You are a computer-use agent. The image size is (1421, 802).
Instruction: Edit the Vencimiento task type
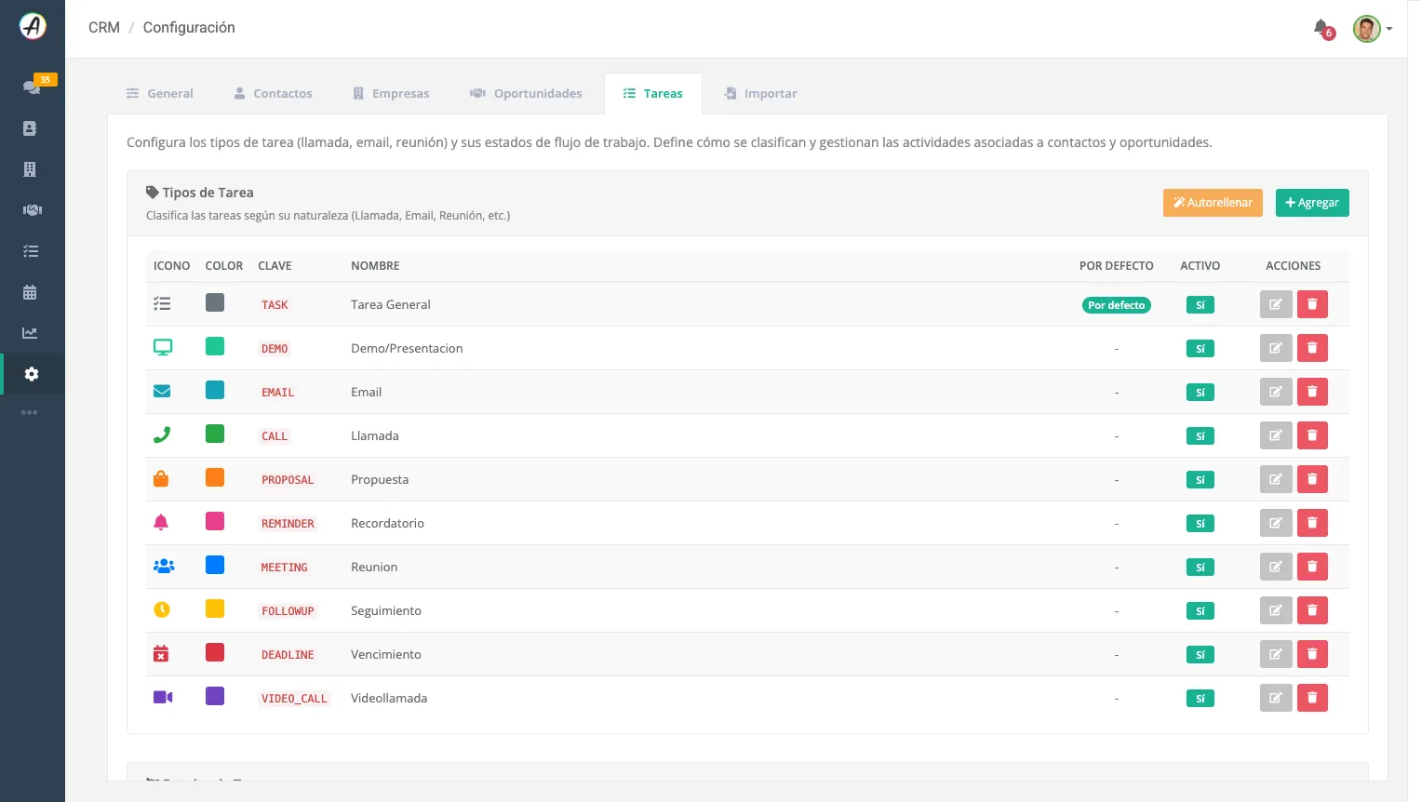[x=1276, y=654]
